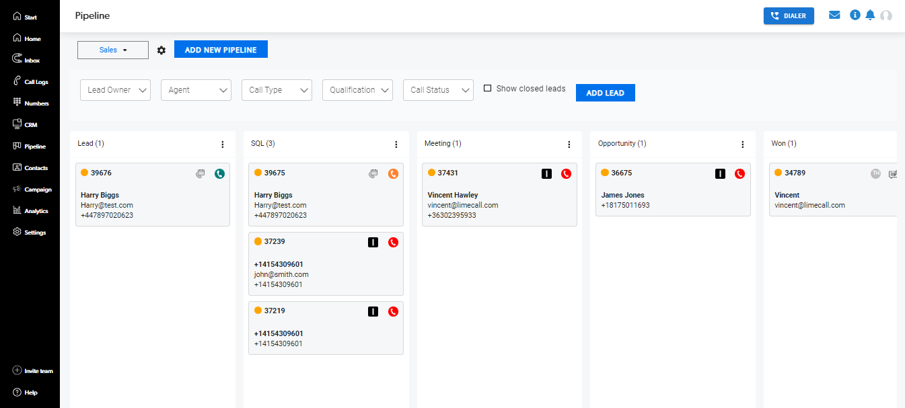Expand the Lead Owner dropdown filter
The width and height of the screenshot is (905, 408).
point(115,90)
